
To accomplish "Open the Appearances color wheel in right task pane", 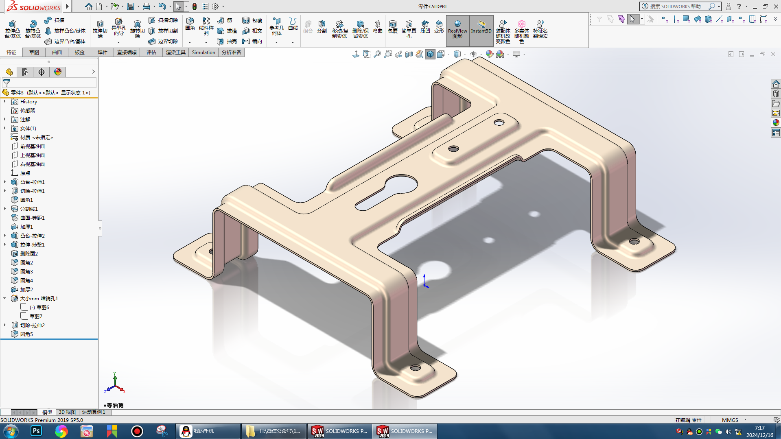I will pyautogui.click(x=776, y=122).
